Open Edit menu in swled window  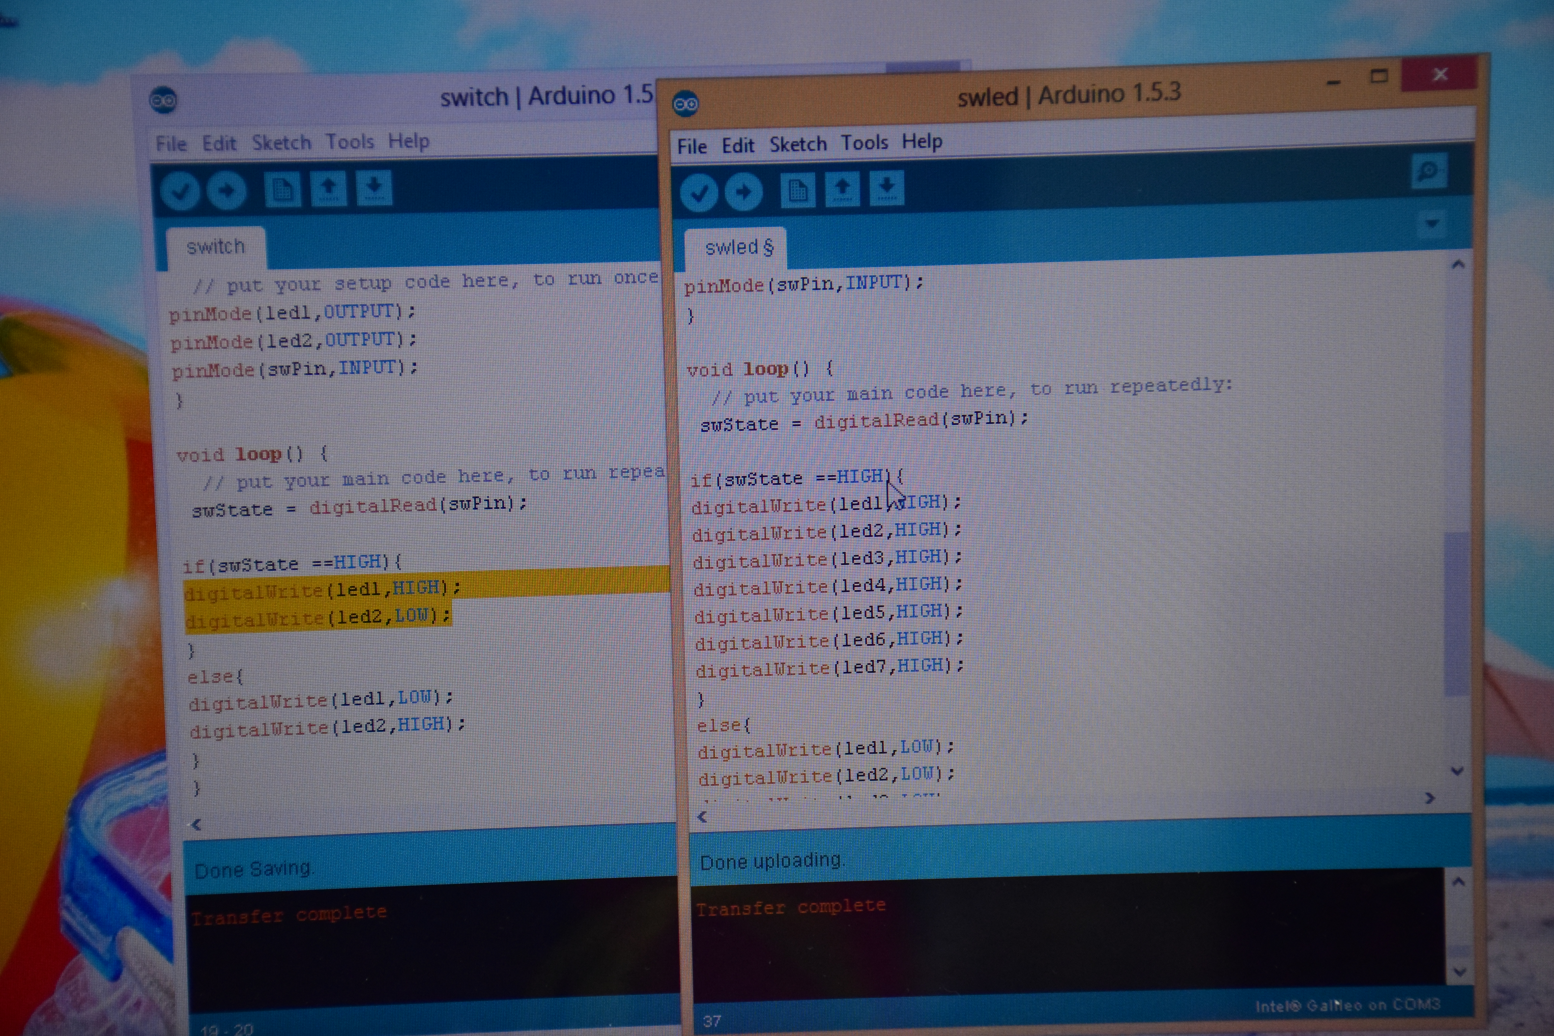[x=737, y=145]
